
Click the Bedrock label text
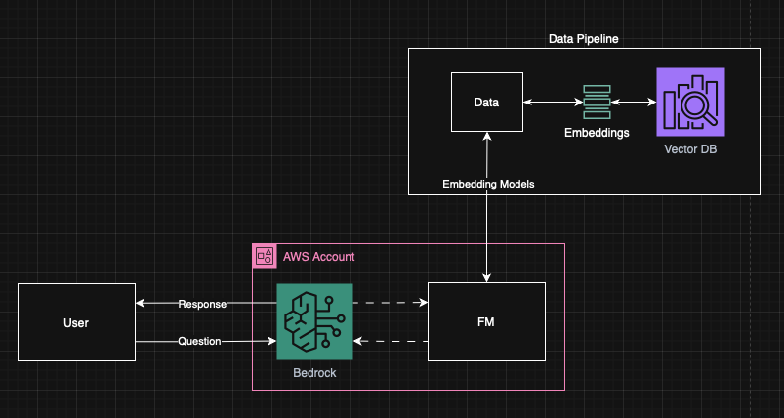pos(314,373)
